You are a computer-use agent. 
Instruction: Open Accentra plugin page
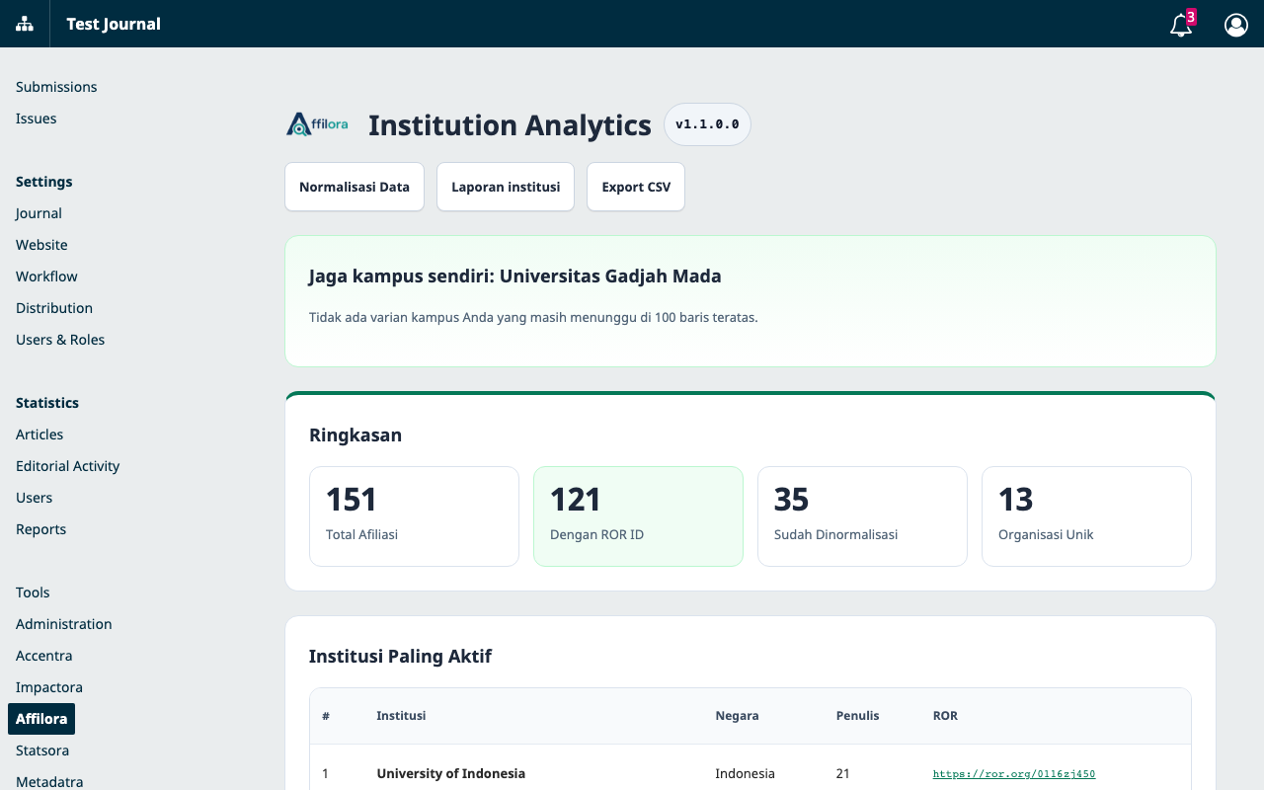[x=44, y=656]
